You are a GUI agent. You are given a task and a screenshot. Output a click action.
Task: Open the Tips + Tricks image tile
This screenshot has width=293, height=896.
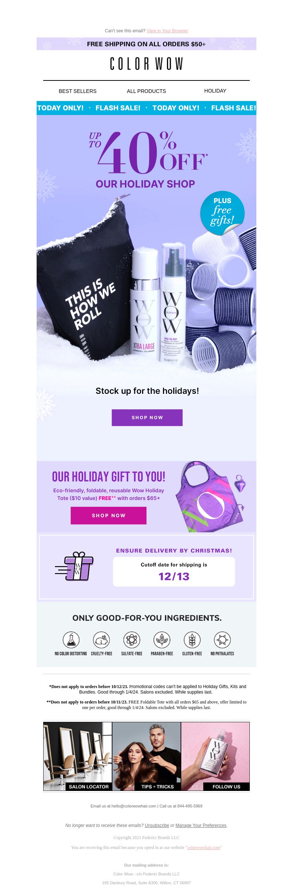pyautogui.click(x=146, y=756)
